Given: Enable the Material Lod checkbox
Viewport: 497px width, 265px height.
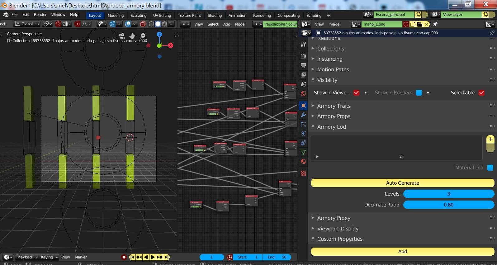Looking at the screenshot, I should [x=490, y=168].
